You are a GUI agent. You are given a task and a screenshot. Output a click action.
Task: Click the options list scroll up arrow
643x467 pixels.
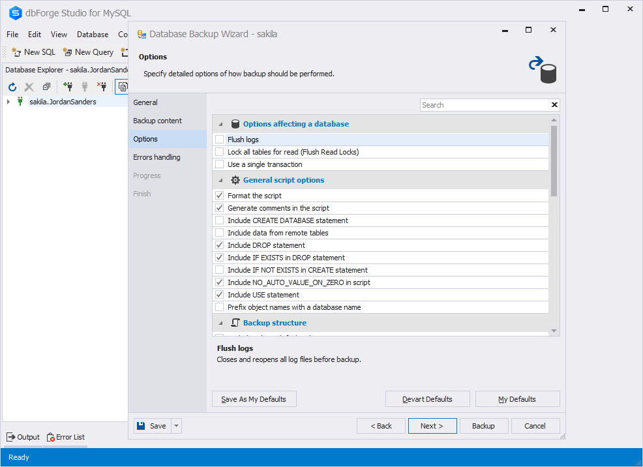point(554,120)
